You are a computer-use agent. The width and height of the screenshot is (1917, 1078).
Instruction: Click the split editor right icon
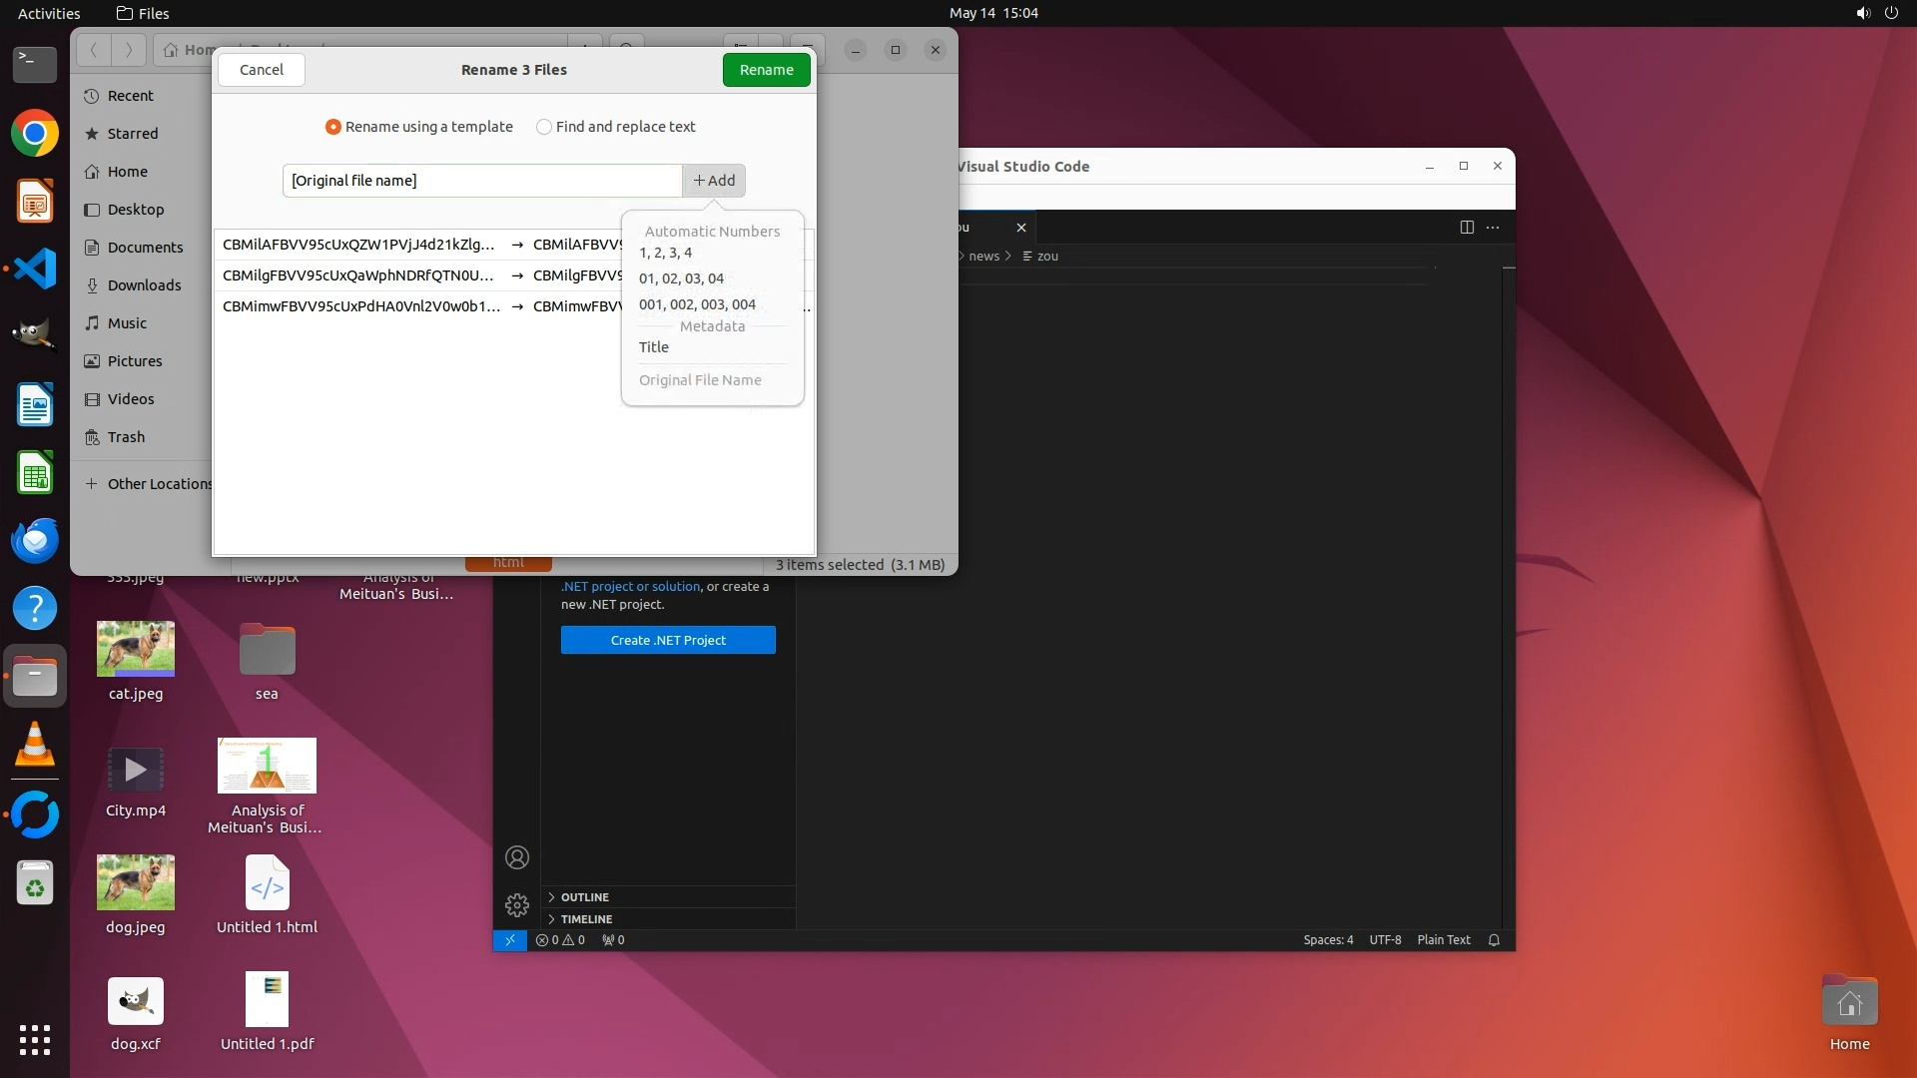[x=1467, y=228]
